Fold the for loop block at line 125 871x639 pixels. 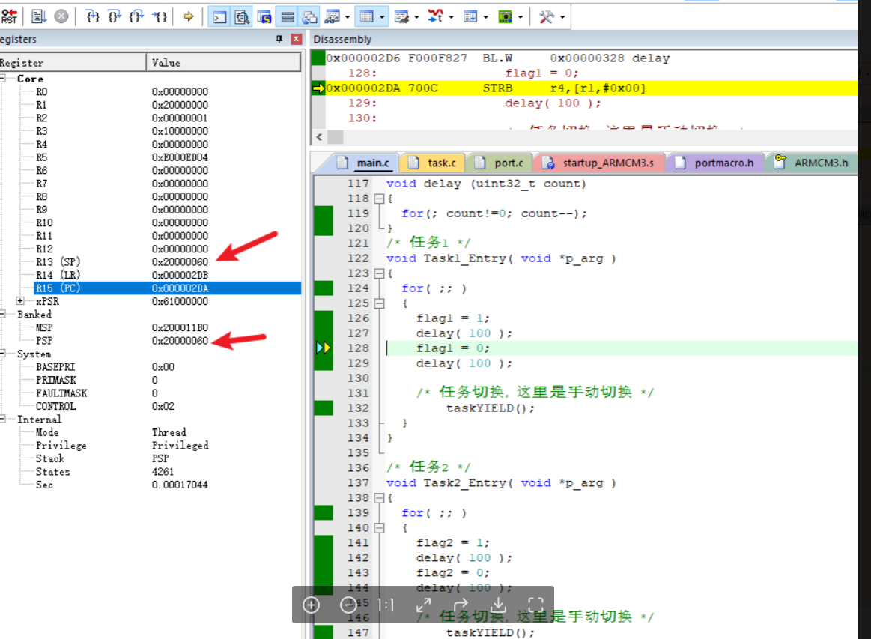[x=380, y=303]
